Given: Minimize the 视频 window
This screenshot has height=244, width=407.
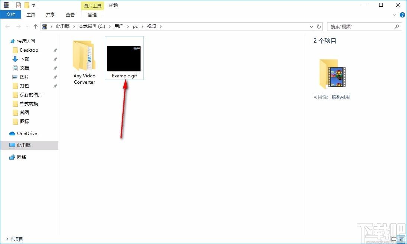Looking at the screenshot, I should coord(364,5).
